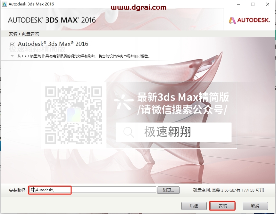The height and width of the screenshot is (214, 276).
Task: Close the installer window
Action: tap(268, 4)
